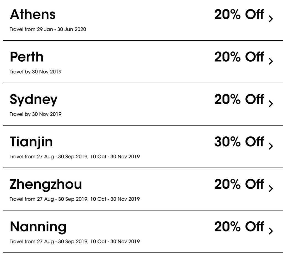Open the Nanning destination heading
The image size is (283, 258).
(x=38, y=227)
